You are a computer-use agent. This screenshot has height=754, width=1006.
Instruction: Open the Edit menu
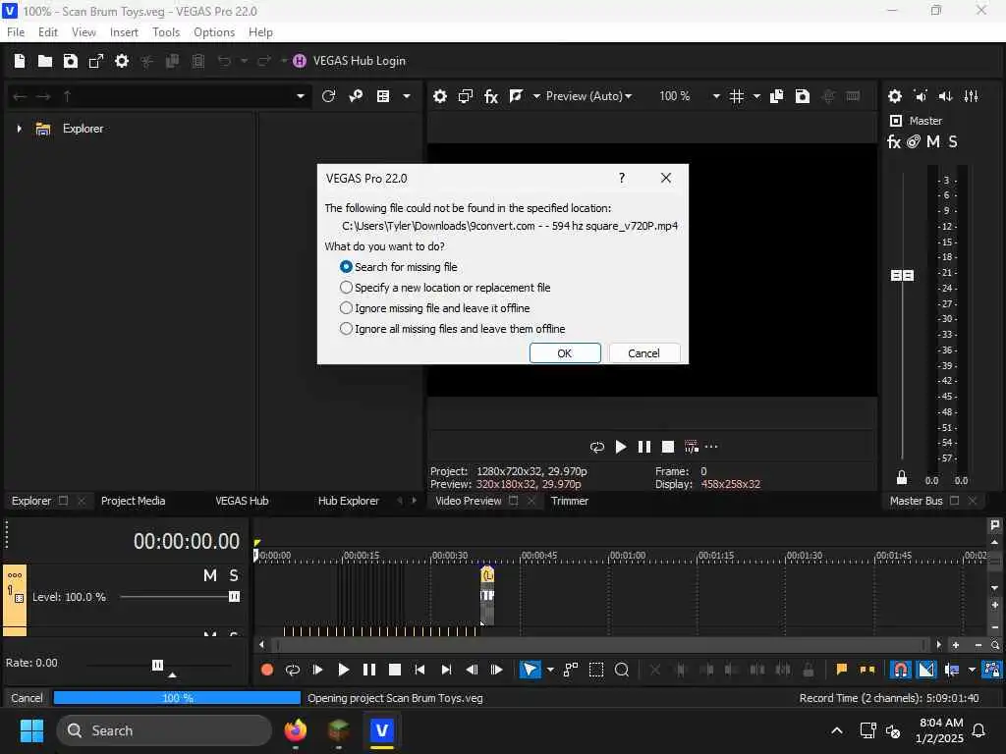pos(47,32)
